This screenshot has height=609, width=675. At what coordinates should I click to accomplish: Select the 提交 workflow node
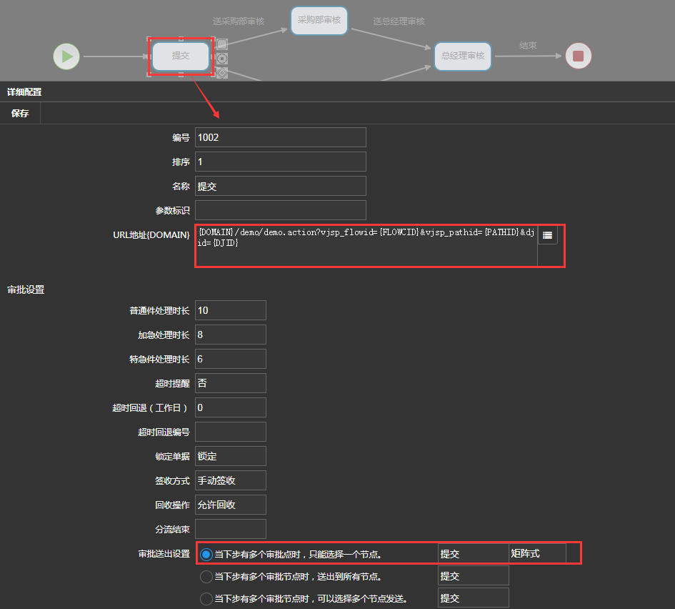[x=181, y=56]
